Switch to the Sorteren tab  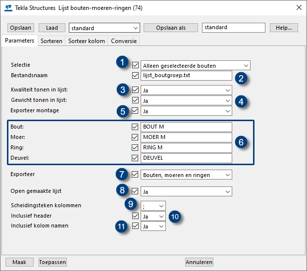click(x=51, y=41)
